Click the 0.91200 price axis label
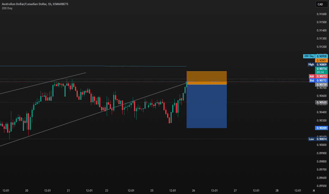329x194 pixels. [322, 47]
